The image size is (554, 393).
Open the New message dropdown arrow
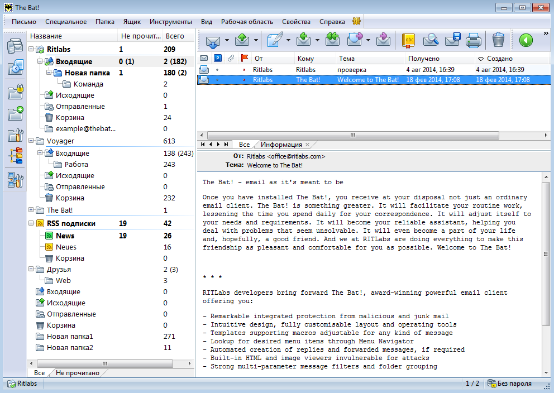pos(288,40)
